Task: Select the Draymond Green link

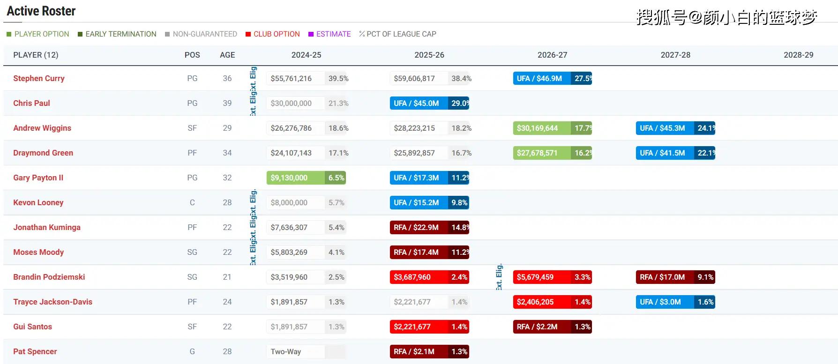Action: click(x=43, y=153)
